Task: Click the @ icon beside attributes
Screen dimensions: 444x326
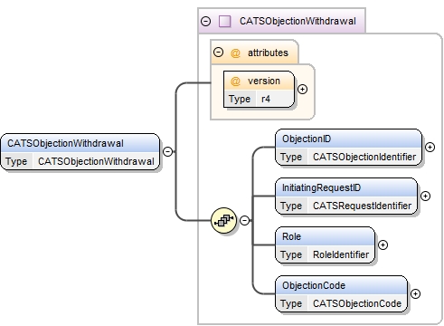Action: pyautogui.click(x=235, y=53)
